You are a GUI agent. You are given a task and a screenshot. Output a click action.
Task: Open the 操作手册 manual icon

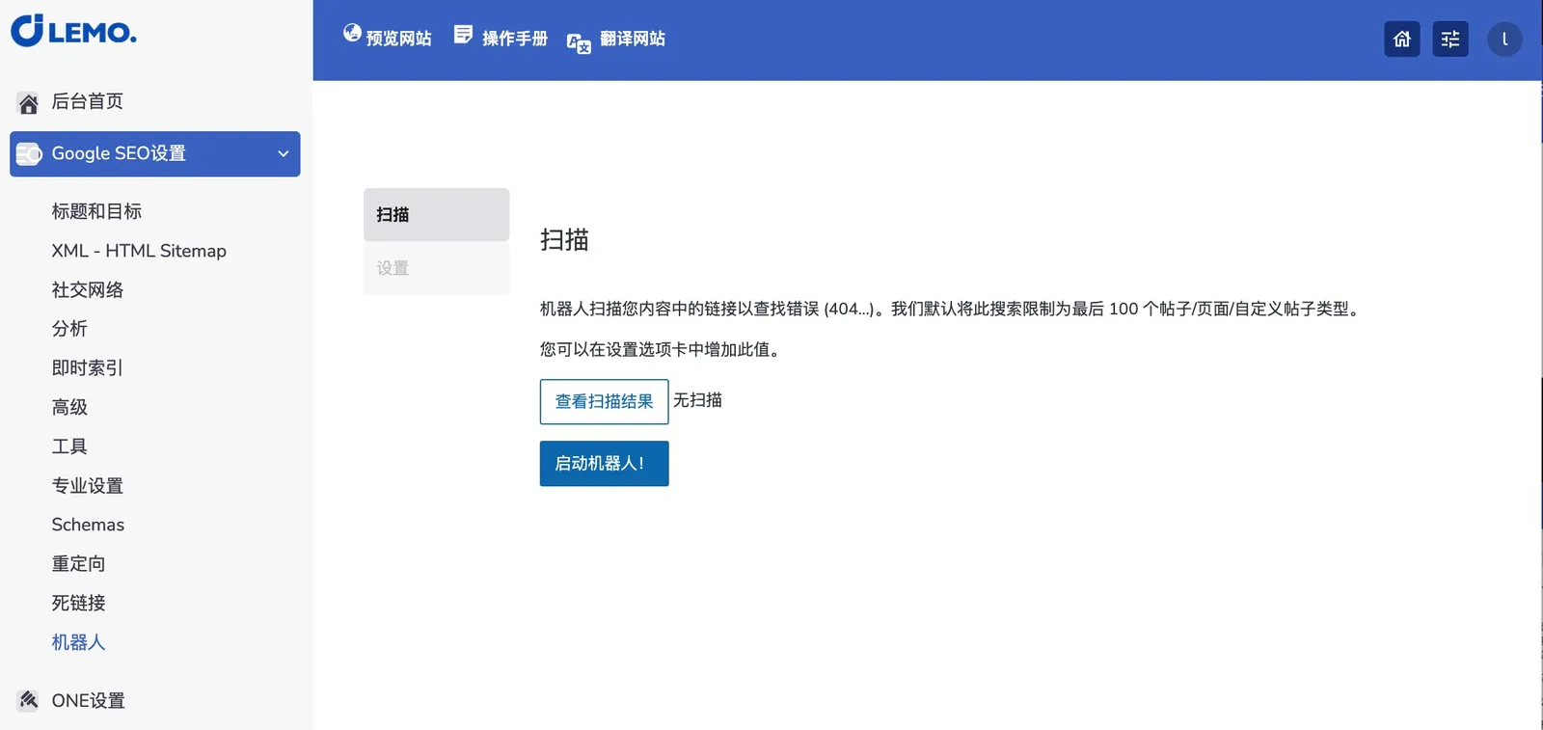[463, 35]
